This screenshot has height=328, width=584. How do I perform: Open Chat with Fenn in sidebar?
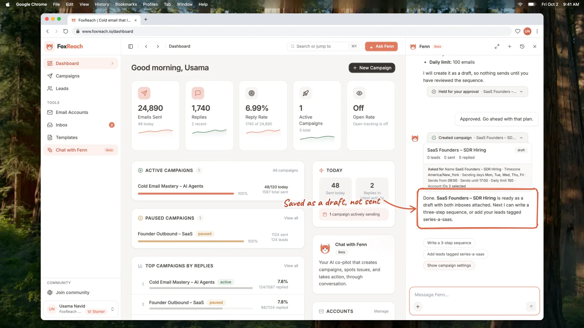tap(81, 150)
